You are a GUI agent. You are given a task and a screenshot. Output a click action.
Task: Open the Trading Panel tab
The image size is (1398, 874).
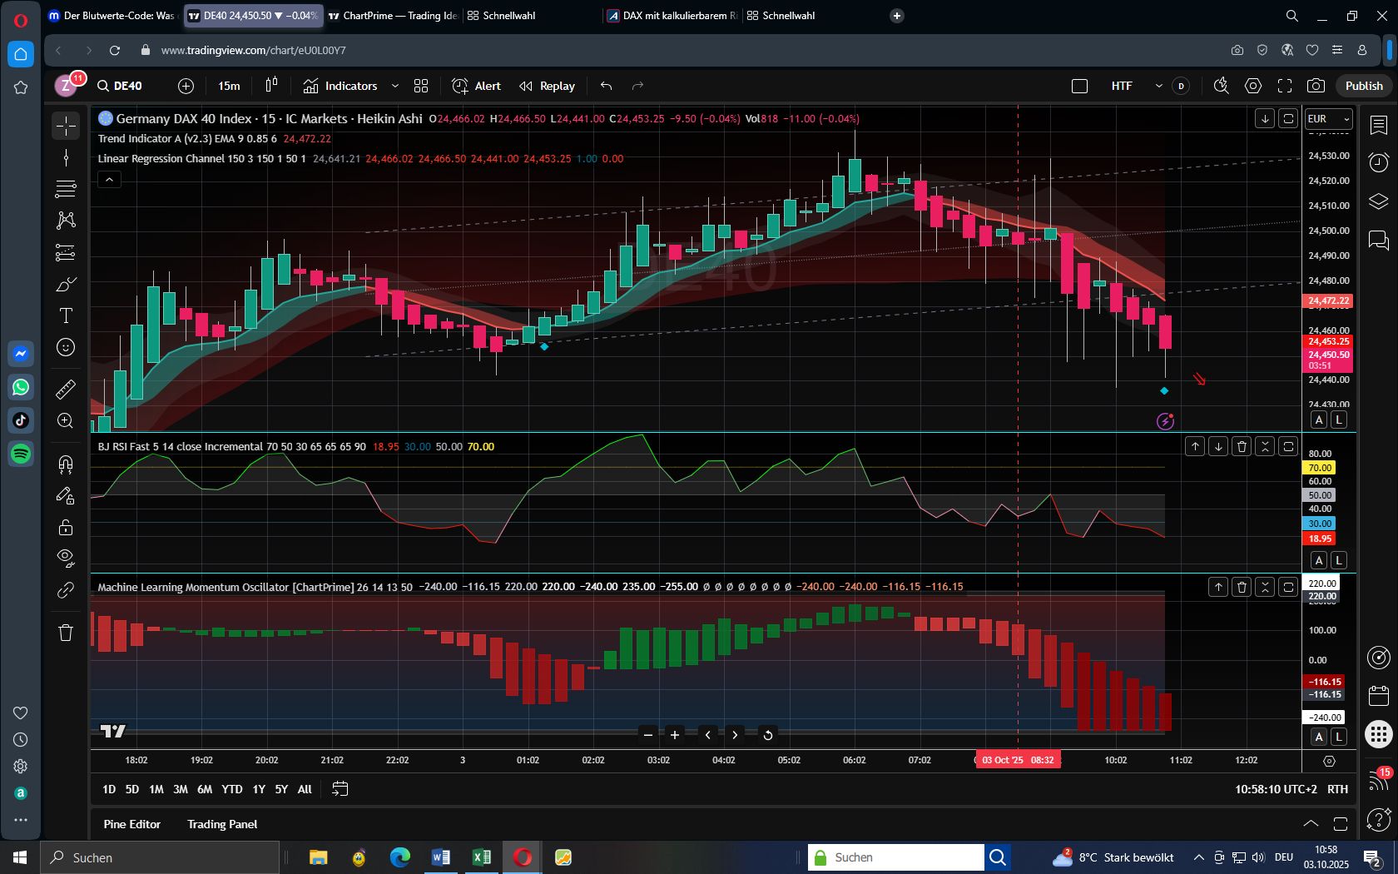[221, 824]
